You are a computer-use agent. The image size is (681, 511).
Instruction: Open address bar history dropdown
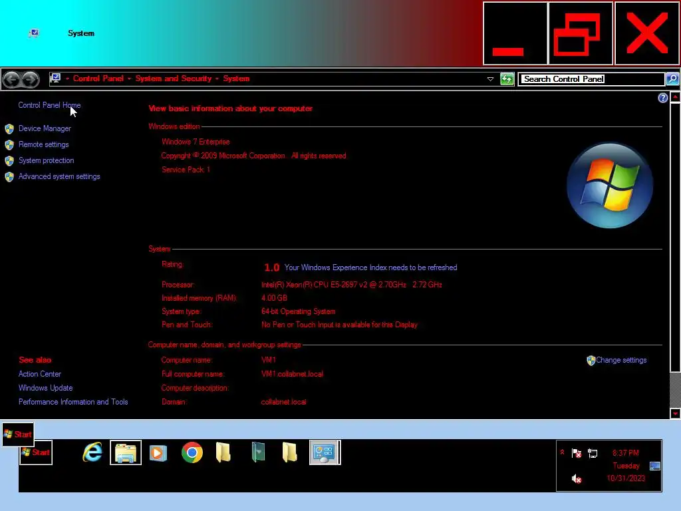point(490,79)
